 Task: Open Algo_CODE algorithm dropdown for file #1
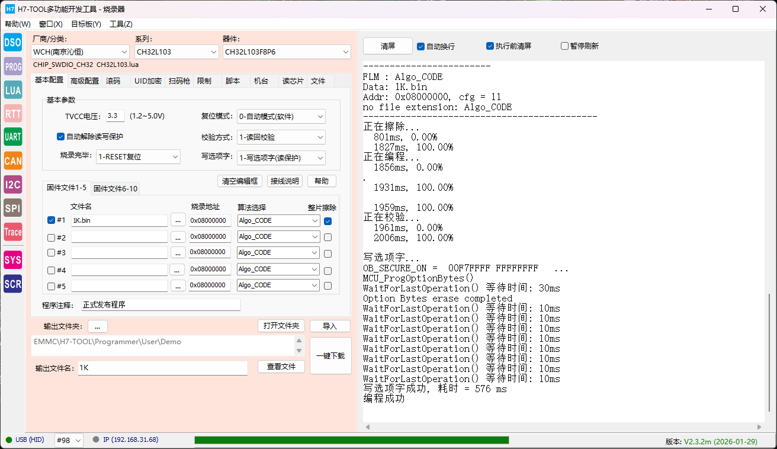pyautogui.click(x=278, y=220)
